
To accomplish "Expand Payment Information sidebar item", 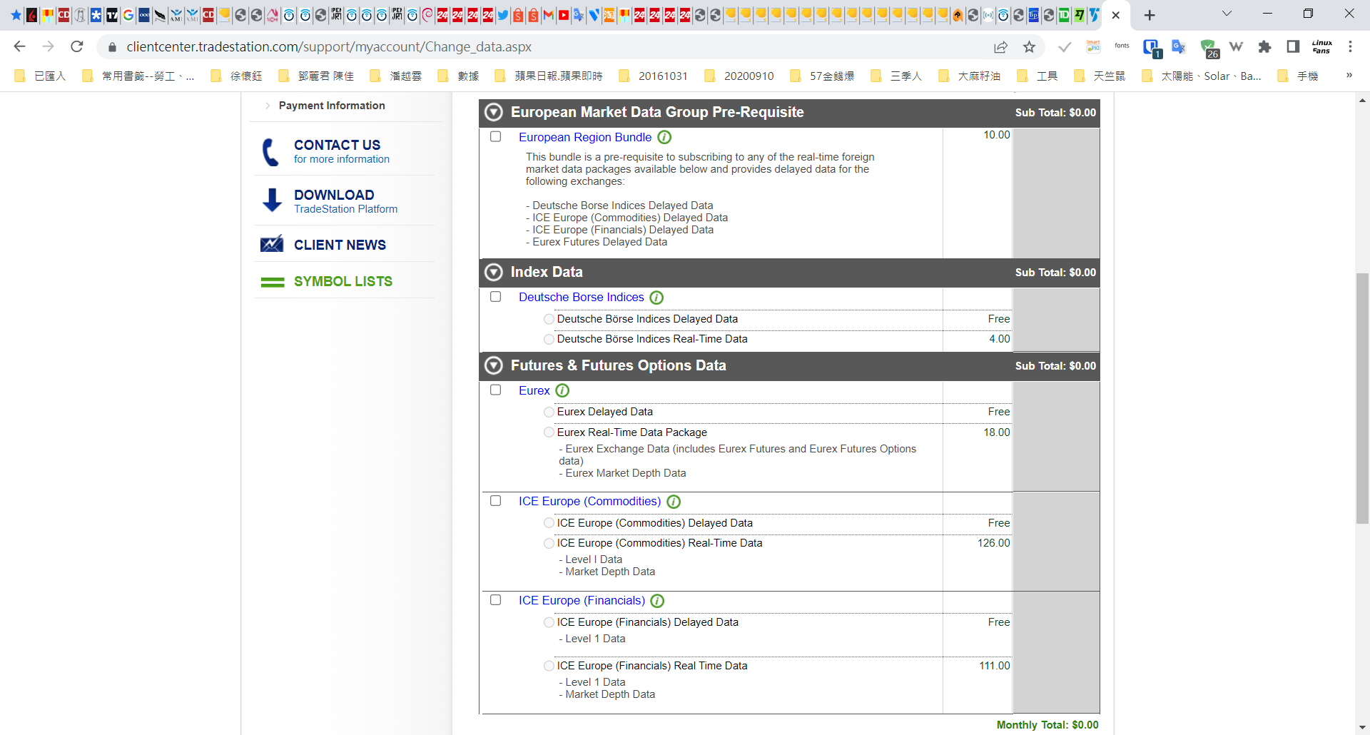I will tap(332, 106).
